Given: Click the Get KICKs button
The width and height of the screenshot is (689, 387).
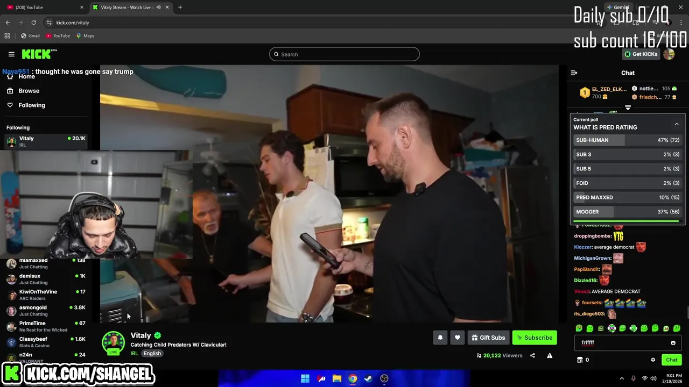Looking at the screenshot, I should click(641, 54).
